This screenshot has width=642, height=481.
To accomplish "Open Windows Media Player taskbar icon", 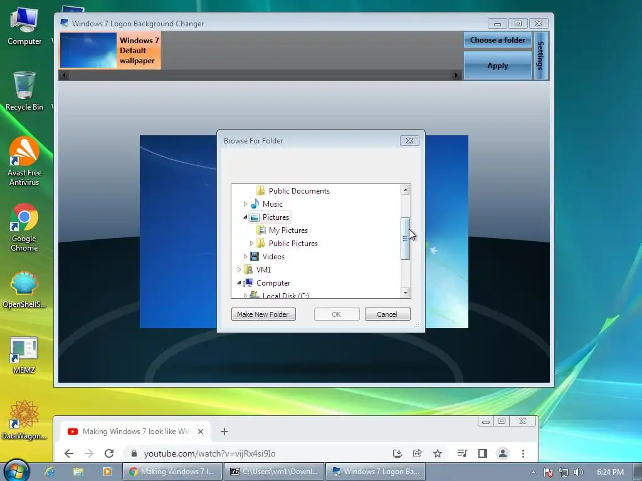I will [107, 472].
